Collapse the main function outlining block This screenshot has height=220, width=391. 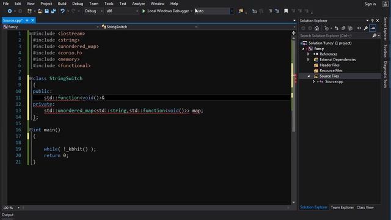(x=31, y=130)
